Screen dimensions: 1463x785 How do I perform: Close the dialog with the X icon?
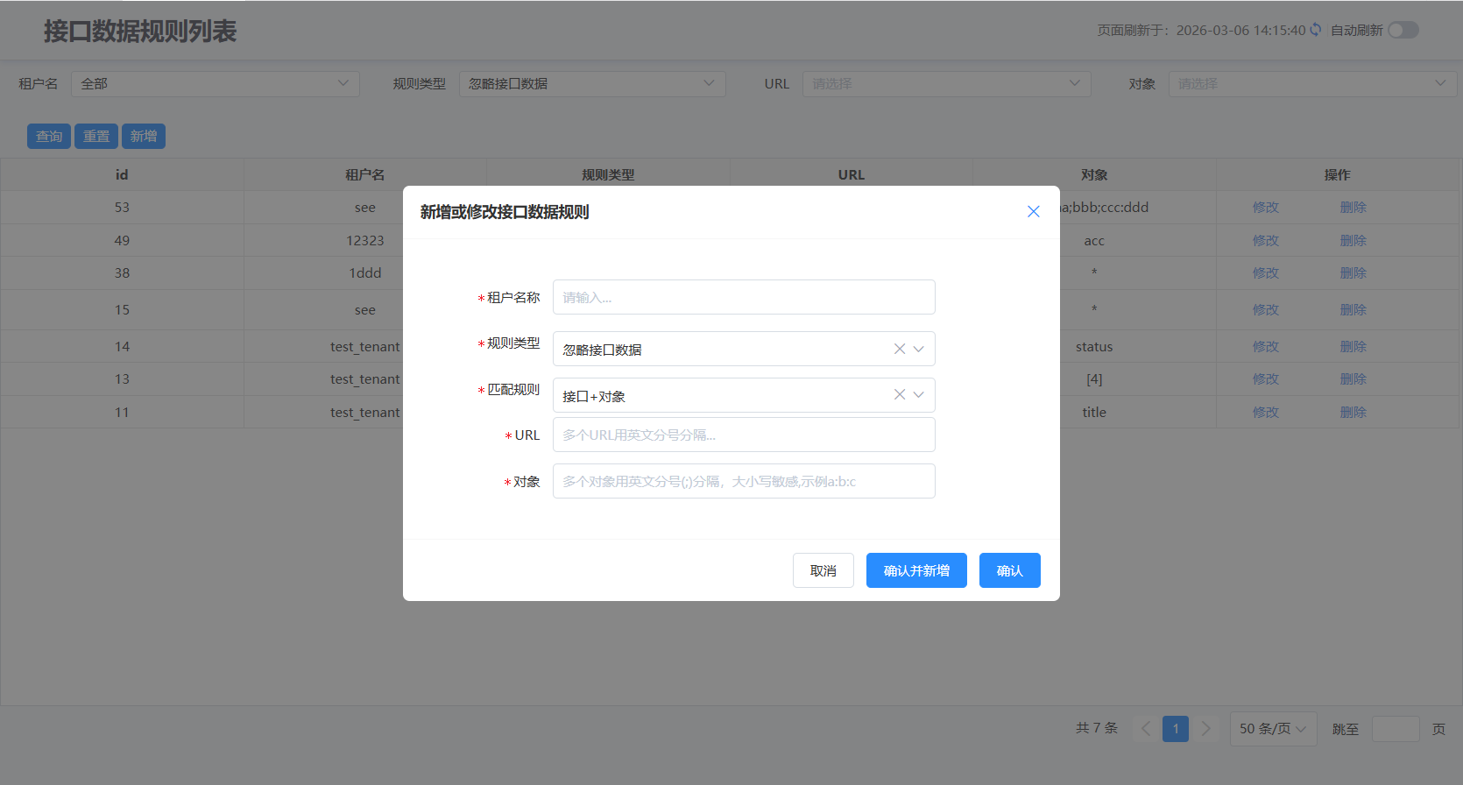[1033, 211]
